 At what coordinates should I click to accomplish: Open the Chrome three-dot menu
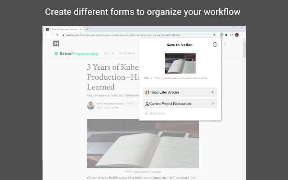point(242,35)
